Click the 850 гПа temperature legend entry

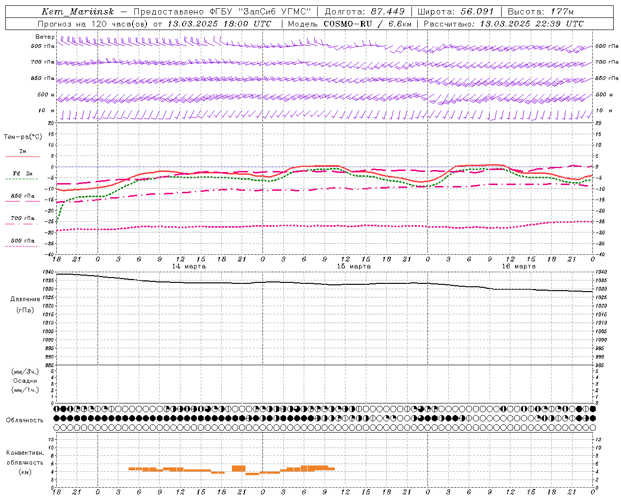tap(23, 196)
